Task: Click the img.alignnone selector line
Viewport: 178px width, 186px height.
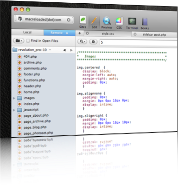Action: point(91,93)
